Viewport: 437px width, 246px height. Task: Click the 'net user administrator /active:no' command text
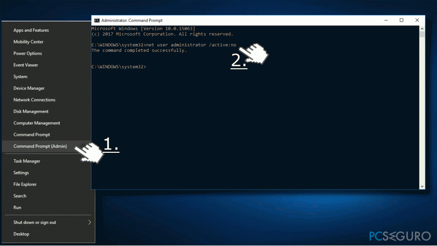pos(191,45)
